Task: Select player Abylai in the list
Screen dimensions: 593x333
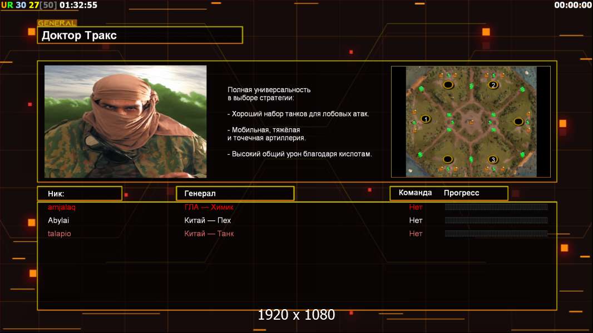Action: tap(58, 220)
